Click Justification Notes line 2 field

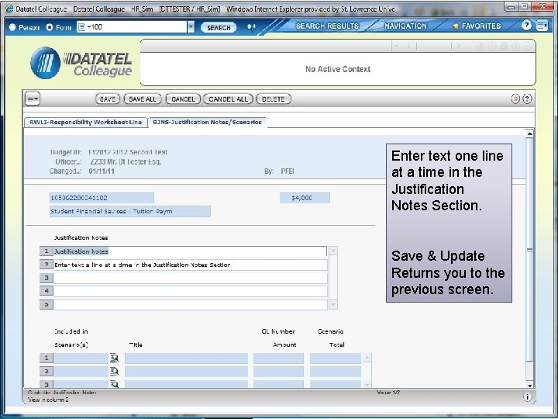[190, 265]
